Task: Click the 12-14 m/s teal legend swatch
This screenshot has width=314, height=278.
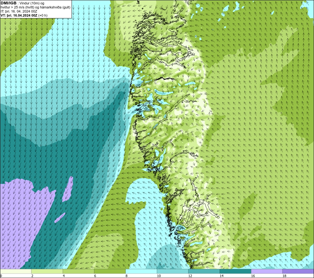Action: 204,271
